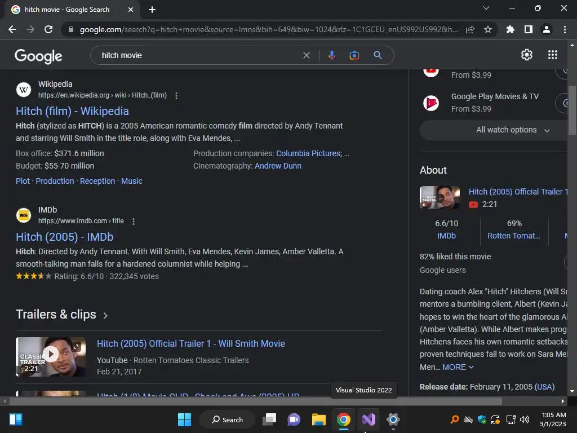Open tab search dropdown chevron
Image resolution: width=577 pixels, height=433 pixels.
click(x=486, y=8)
